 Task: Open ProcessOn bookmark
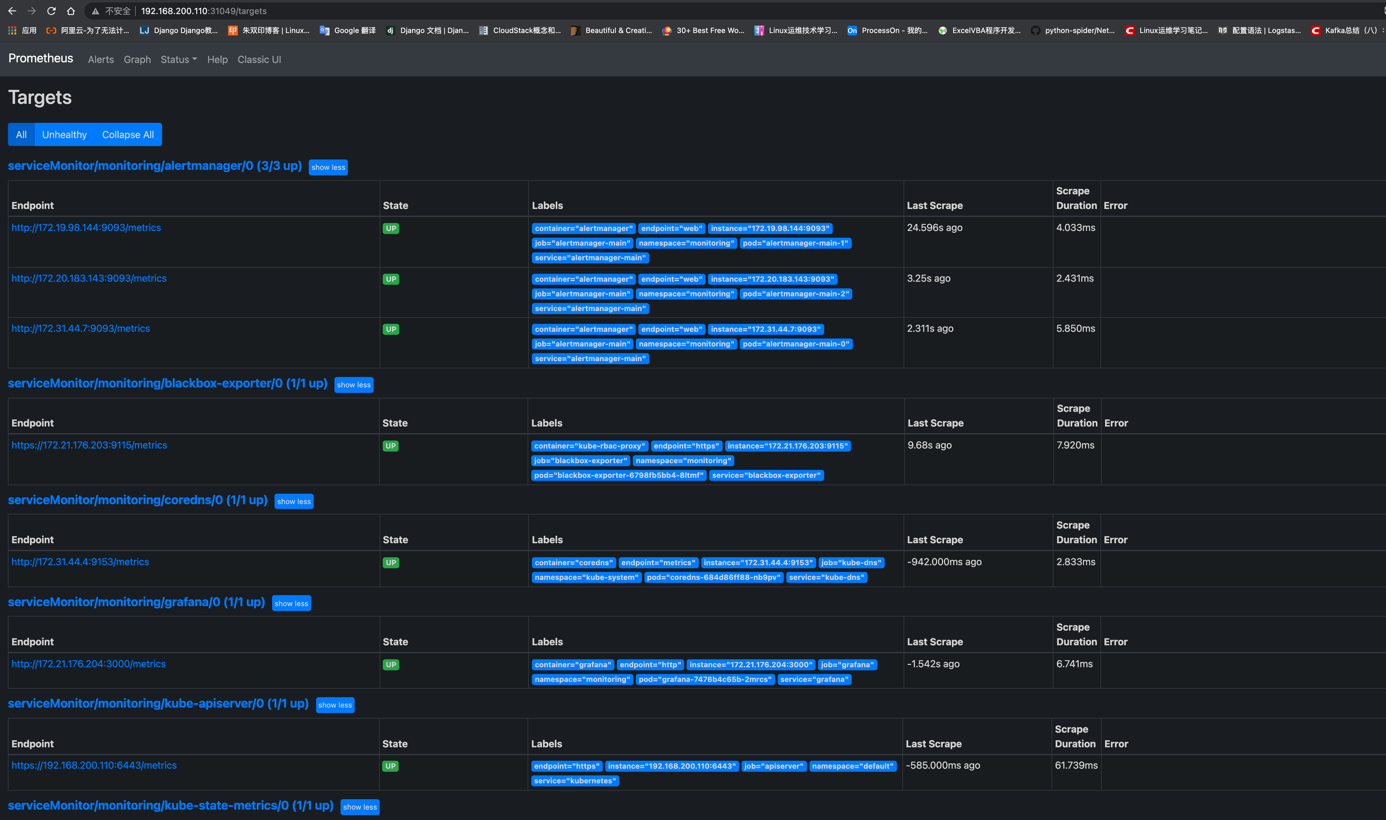click(x=887, y=30)
